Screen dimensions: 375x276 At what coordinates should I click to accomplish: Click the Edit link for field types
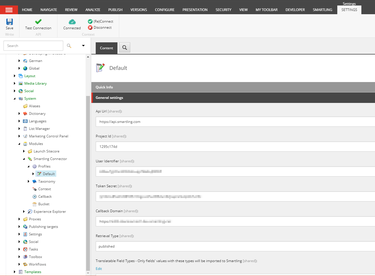point(99,269)
